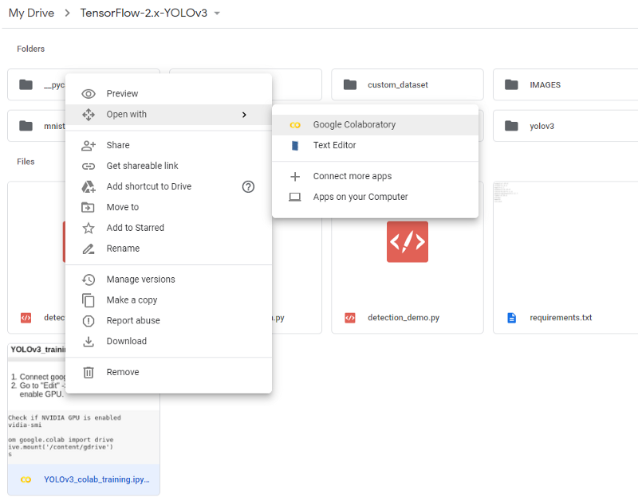
Task: Click the help question mark icon
Action: (x=248, y=187)
